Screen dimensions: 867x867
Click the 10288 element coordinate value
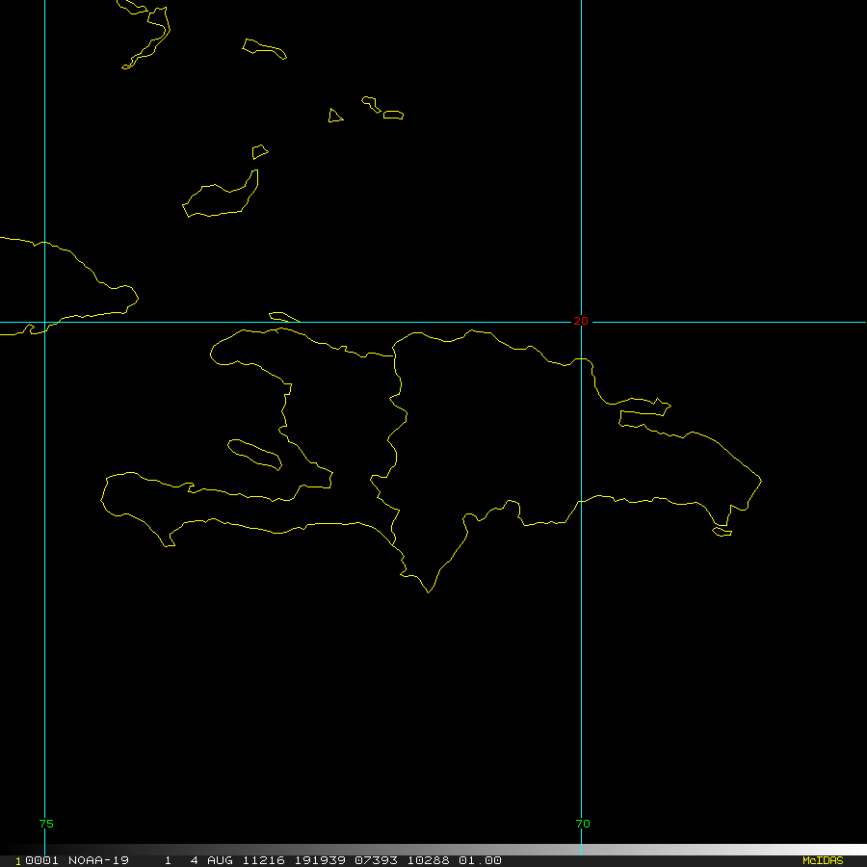pos(428,861)
